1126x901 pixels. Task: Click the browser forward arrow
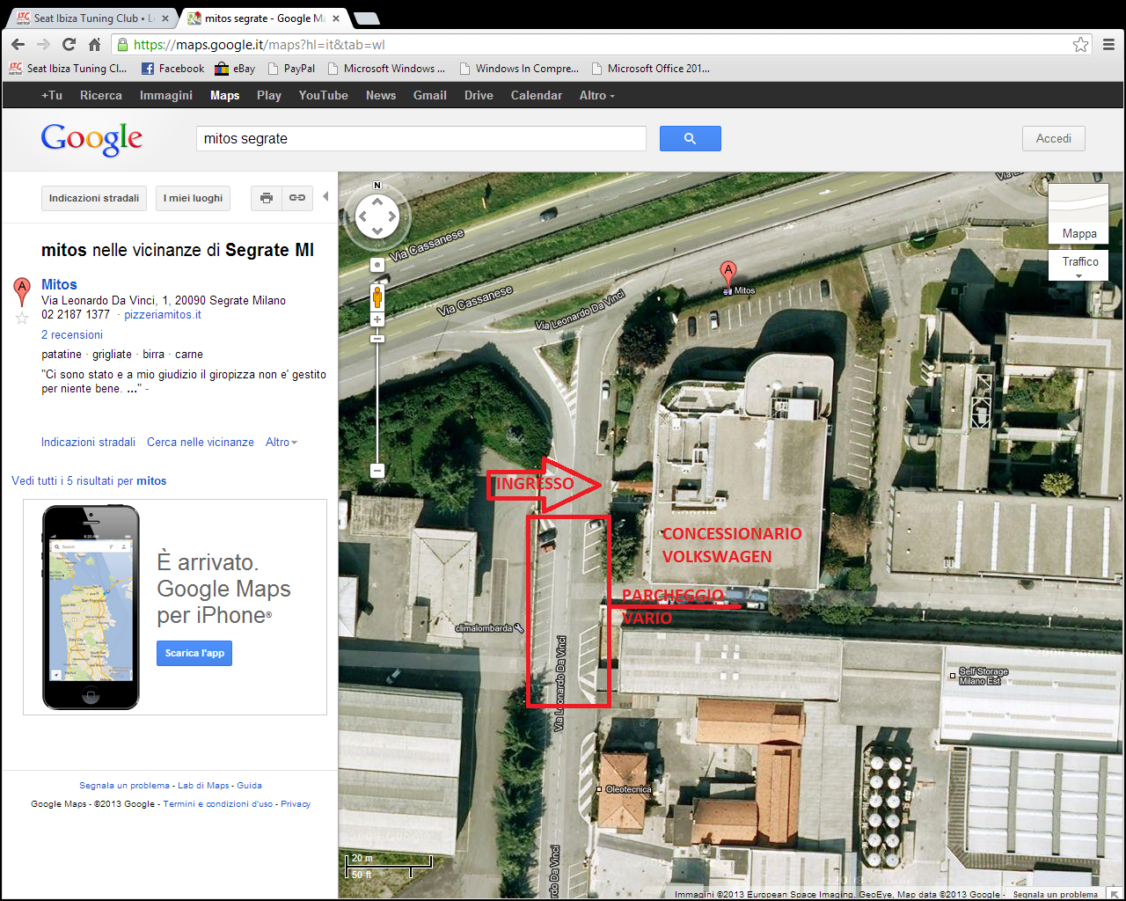(43, 44)
